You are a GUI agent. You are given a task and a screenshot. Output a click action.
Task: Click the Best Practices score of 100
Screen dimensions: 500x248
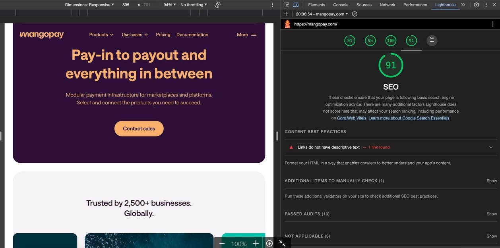[390, 40]
